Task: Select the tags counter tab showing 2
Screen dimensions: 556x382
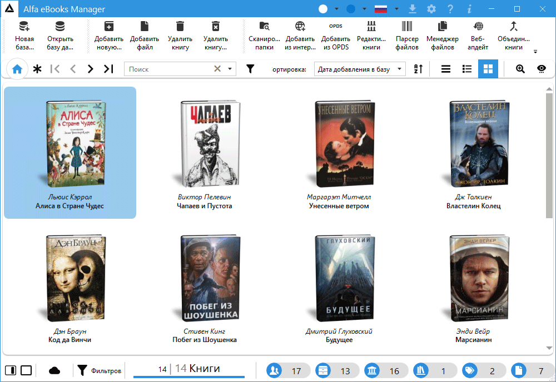Action: pyautogui.click(x=481, y=370)
